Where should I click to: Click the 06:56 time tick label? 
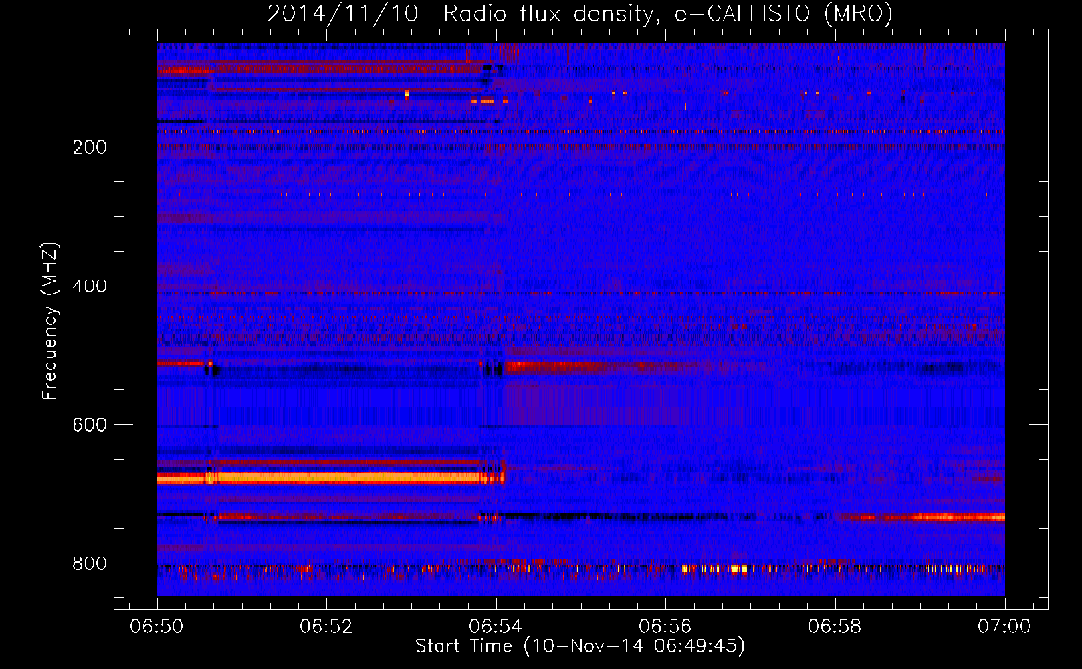point(665,627)
